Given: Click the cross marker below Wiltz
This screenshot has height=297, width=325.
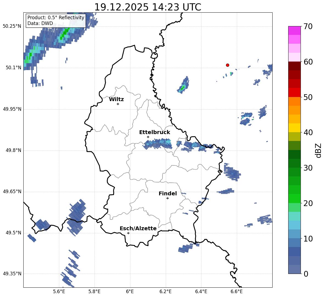Looking at the screenshot, I should point(118,104).
